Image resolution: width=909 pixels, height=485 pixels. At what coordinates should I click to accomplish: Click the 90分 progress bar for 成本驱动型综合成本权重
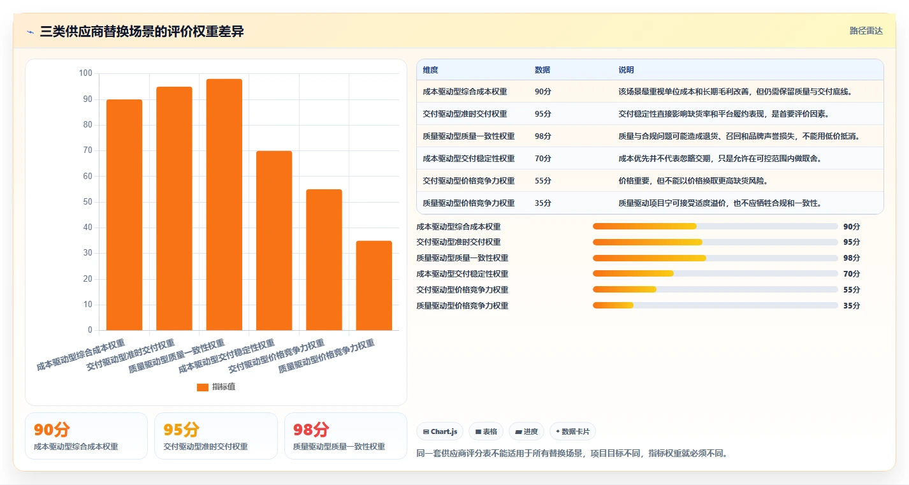715,226
